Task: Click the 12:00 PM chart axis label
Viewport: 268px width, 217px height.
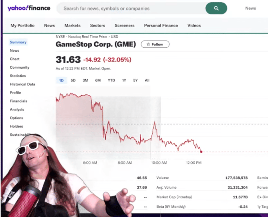Action: pyautogui.click(x=194, y=163)
